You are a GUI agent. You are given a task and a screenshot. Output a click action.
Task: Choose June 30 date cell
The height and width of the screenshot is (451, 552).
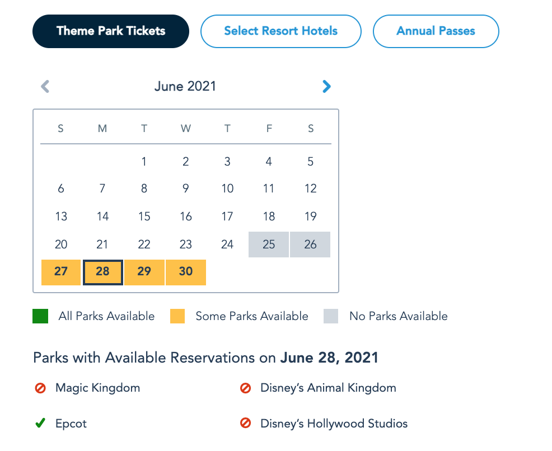tap(186, 272)
